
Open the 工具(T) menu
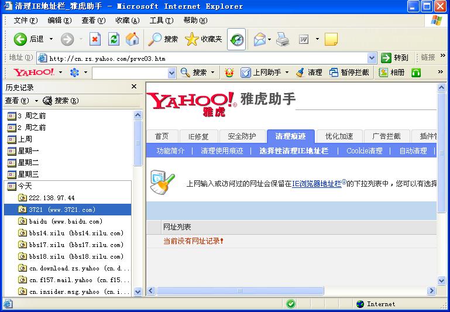coord(162,20)
